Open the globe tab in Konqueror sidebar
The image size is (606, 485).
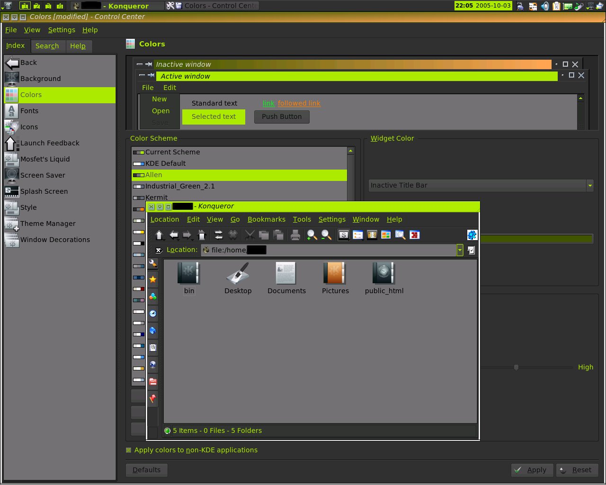pos(152,365)
